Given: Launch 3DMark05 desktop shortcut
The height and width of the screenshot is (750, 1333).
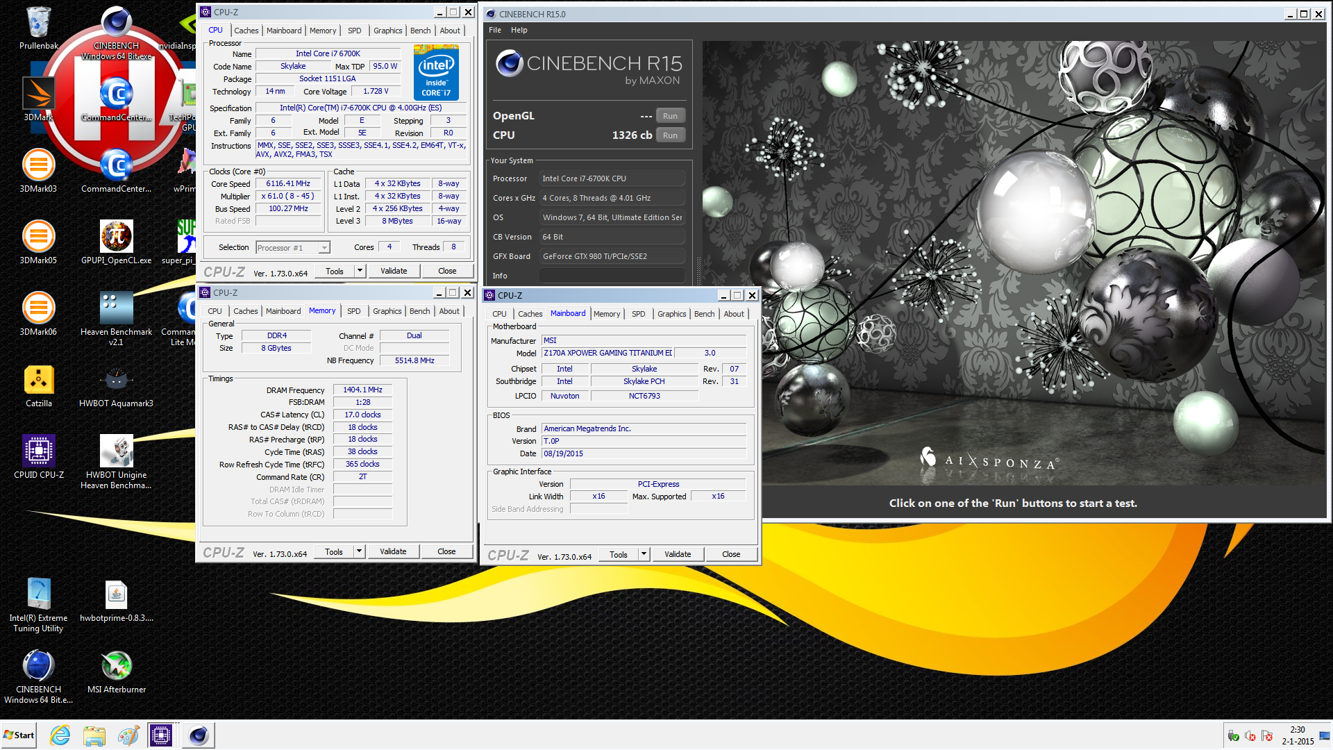Looking at the screenshot, I should point(38,242).
